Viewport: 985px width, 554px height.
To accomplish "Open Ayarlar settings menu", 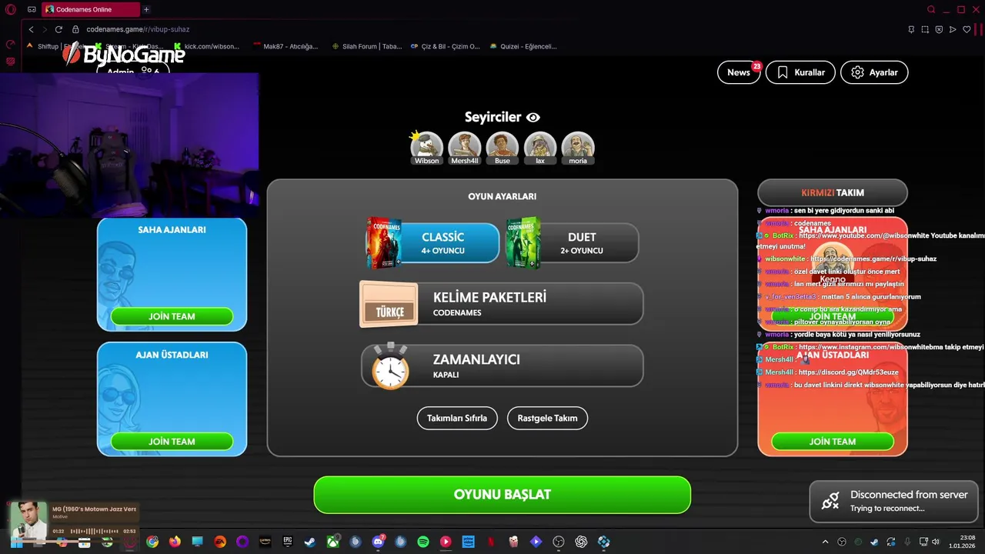I will (874, 72).
